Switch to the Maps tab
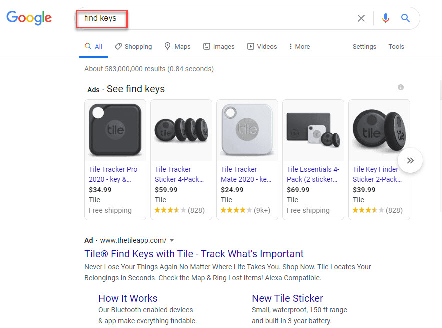This screenshot has width=442, height=328. [177, 46]
